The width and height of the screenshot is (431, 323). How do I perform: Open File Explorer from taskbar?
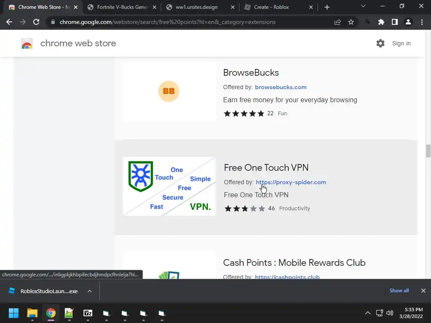point(32,313)
